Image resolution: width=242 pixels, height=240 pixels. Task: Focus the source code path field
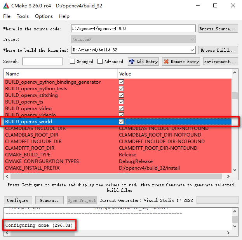[x=133, y=28]
